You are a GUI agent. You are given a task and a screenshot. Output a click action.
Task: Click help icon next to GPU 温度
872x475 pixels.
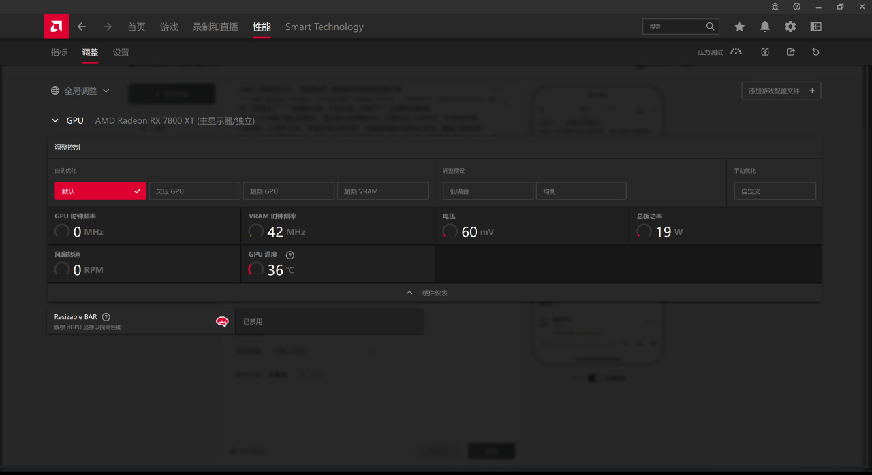[x=290, y=255]
